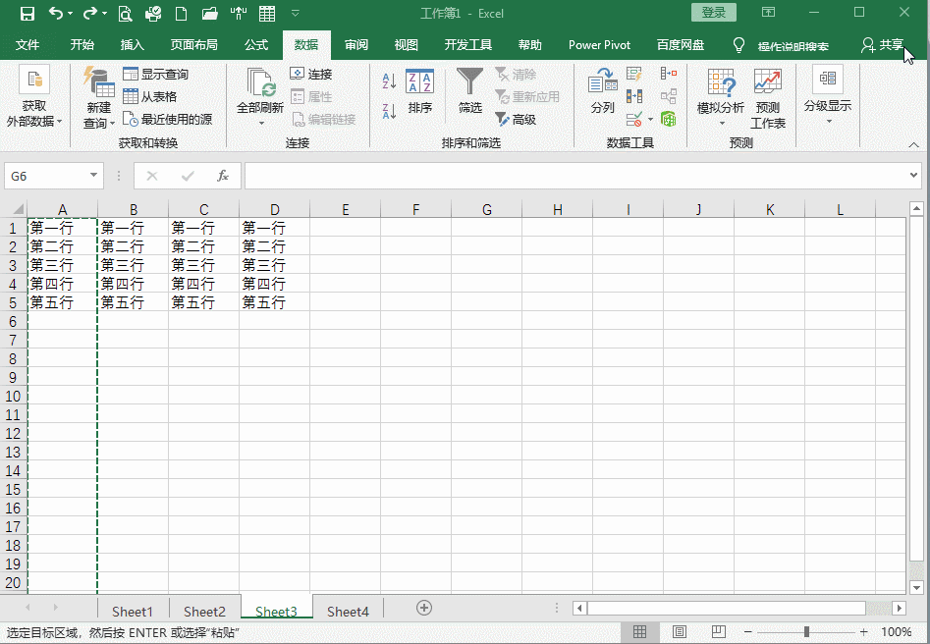Switch to Page Break Preview in status bar
Screen dimensions: 930x644
click(718, 632)
